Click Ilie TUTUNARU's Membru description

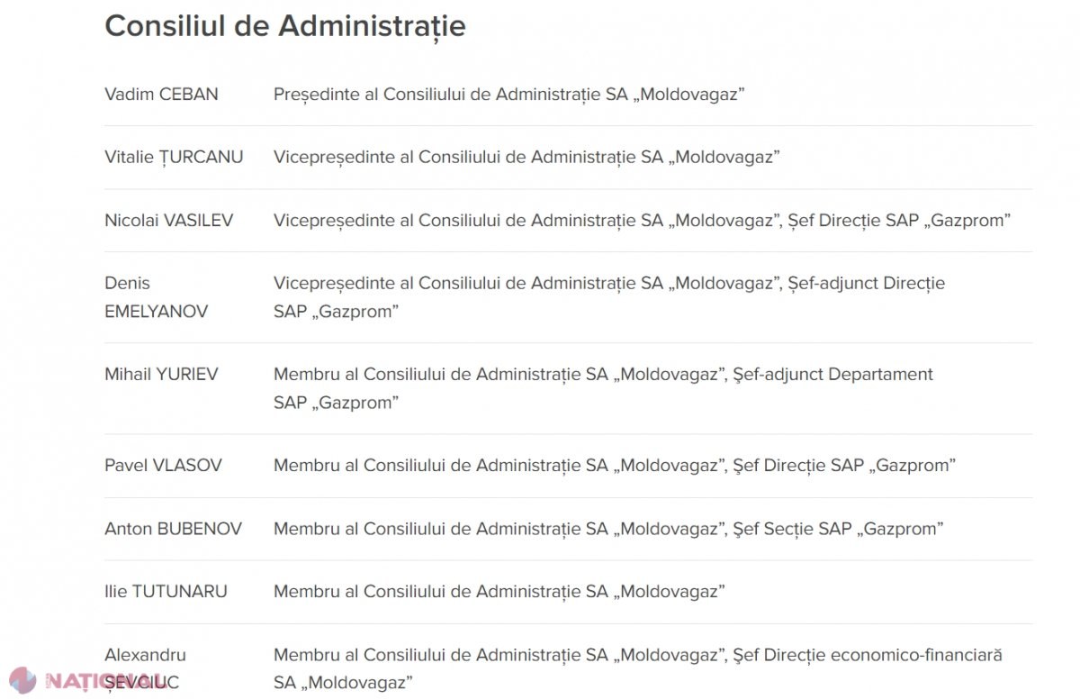point(499,592)
